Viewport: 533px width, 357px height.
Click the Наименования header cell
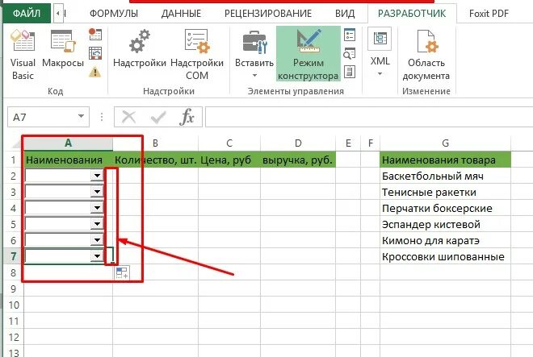pos(69,160)
